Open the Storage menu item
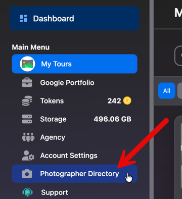Viewport: 182px width, 199px height. tap(74, 119)
